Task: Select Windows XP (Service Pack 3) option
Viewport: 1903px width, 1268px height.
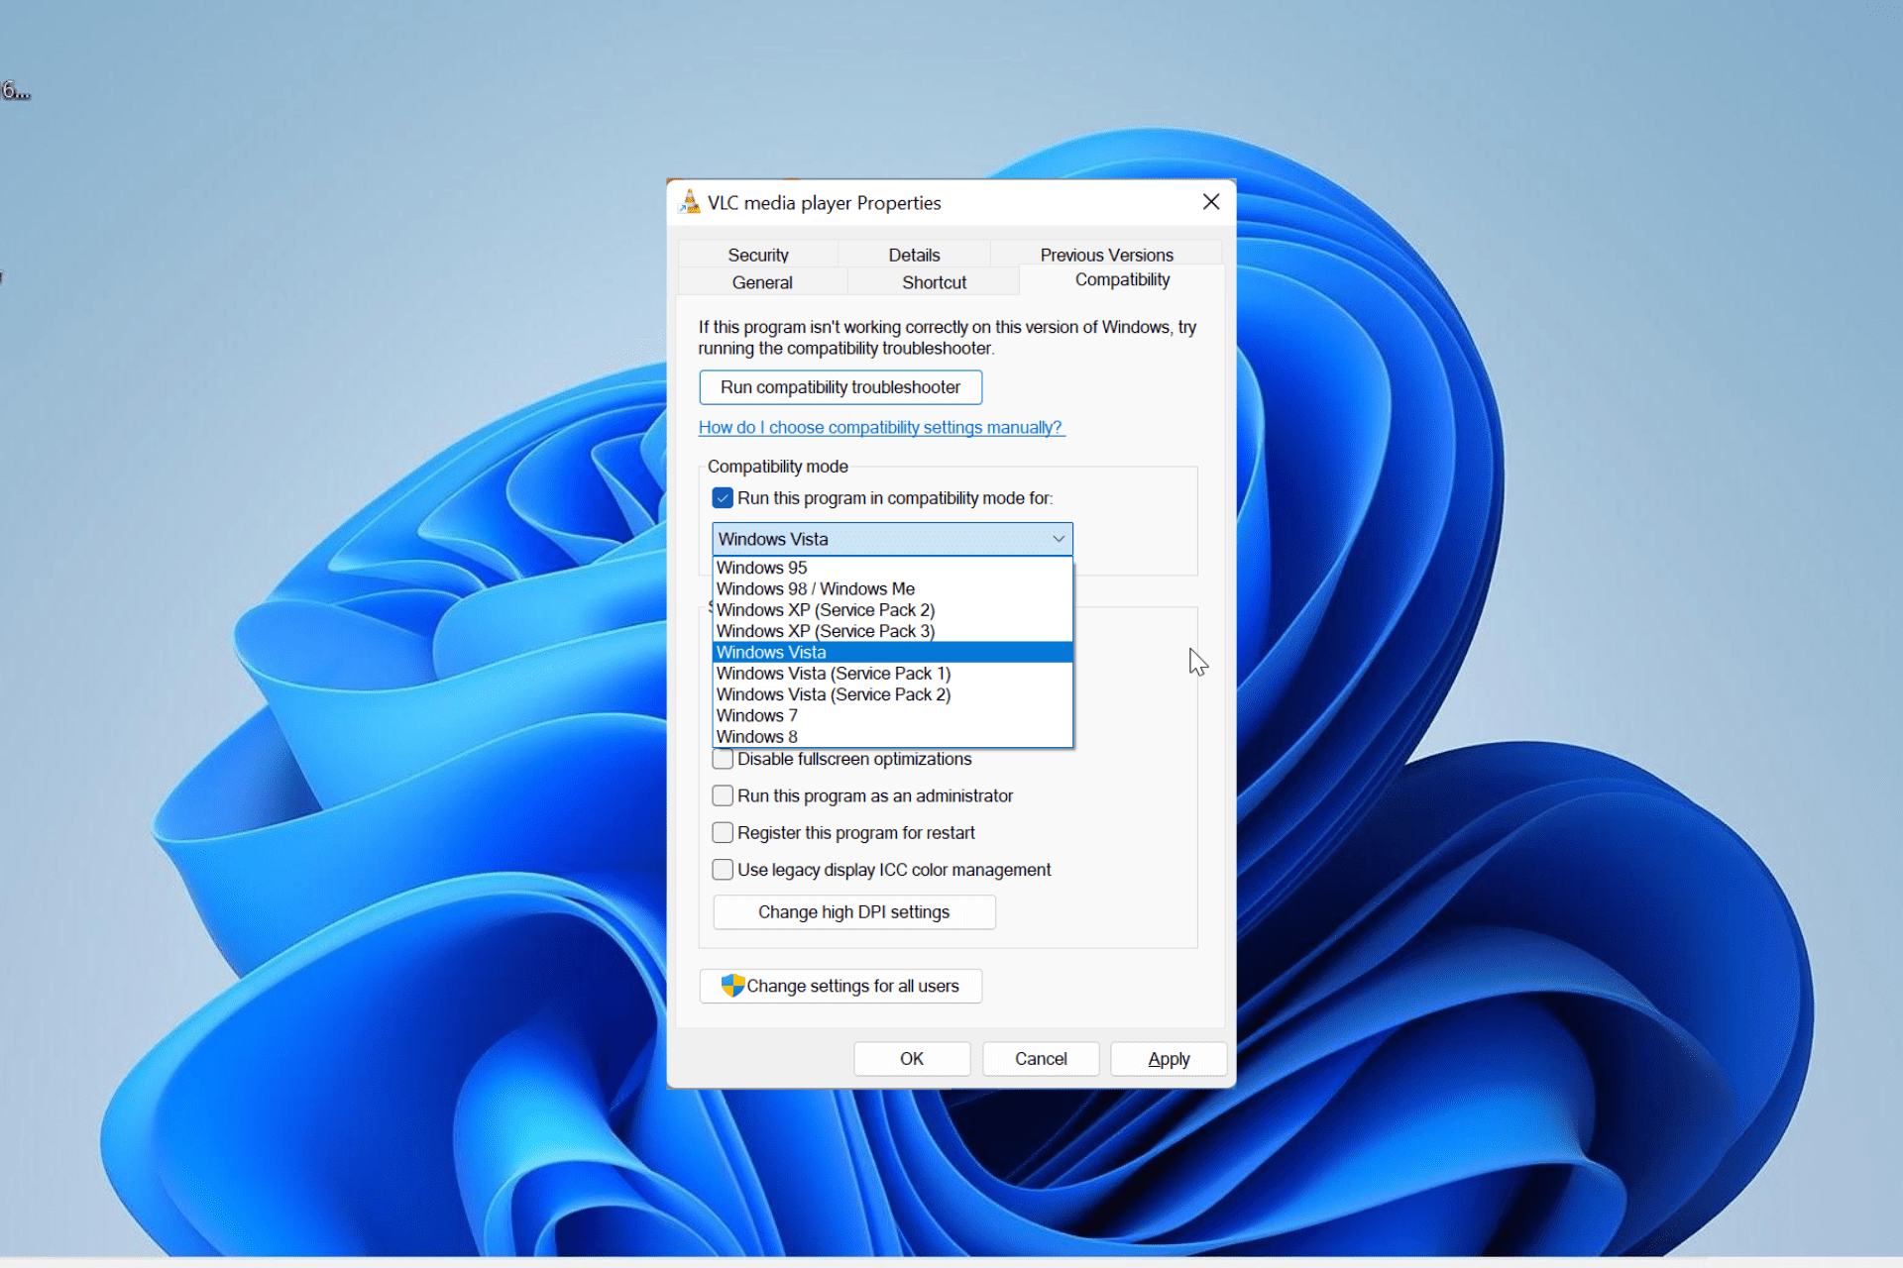Action: 825,631
